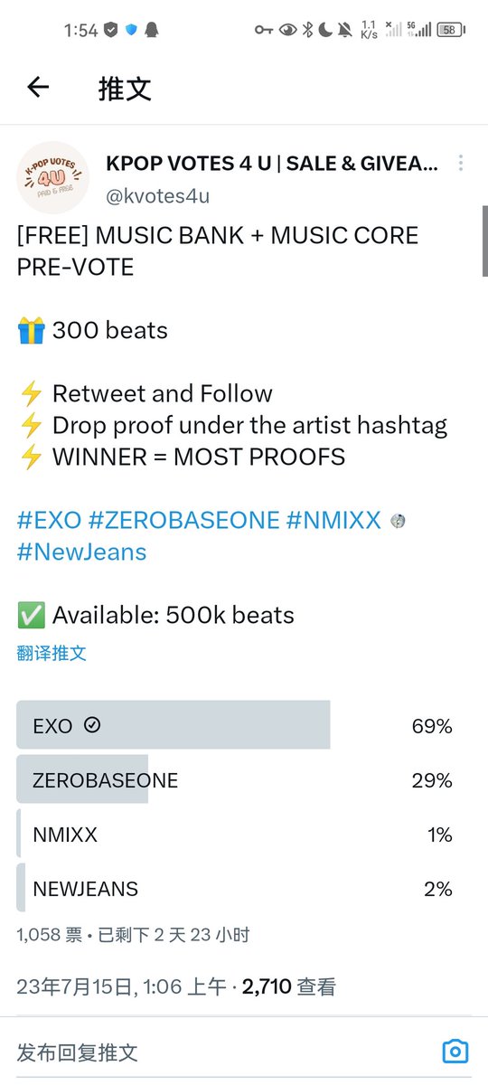Select the EXO poll option
This screenshot has height=1085, width=488.
[235, 725]
